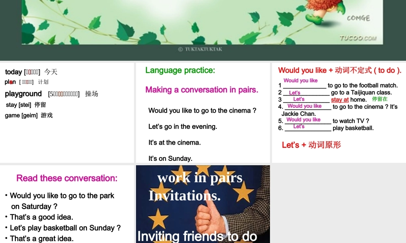Click 'go to a Taijiquan class.' sentence

(361, 92)
